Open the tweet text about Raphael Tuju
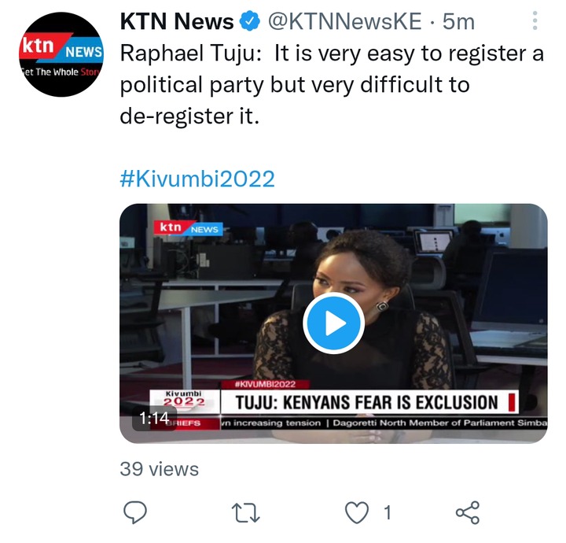This screenshot has width=566, height=543. coord(332,84)
